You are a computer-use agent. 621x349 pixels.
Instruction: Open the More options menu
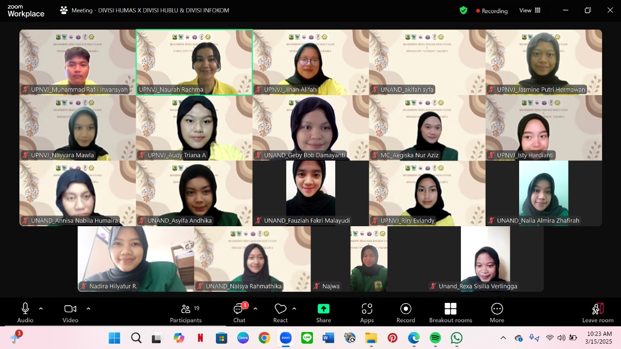click(497, 313)
